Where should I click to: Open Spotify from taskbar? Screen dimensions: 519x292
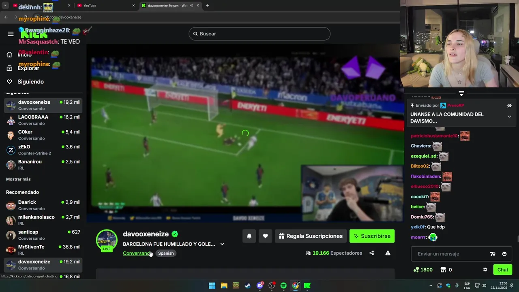(283, 286)
